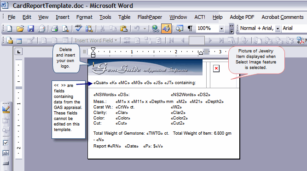Viewport: 307px width, 171px height.
Task: Print the document with printer icon
Action: tap(54, 28)
